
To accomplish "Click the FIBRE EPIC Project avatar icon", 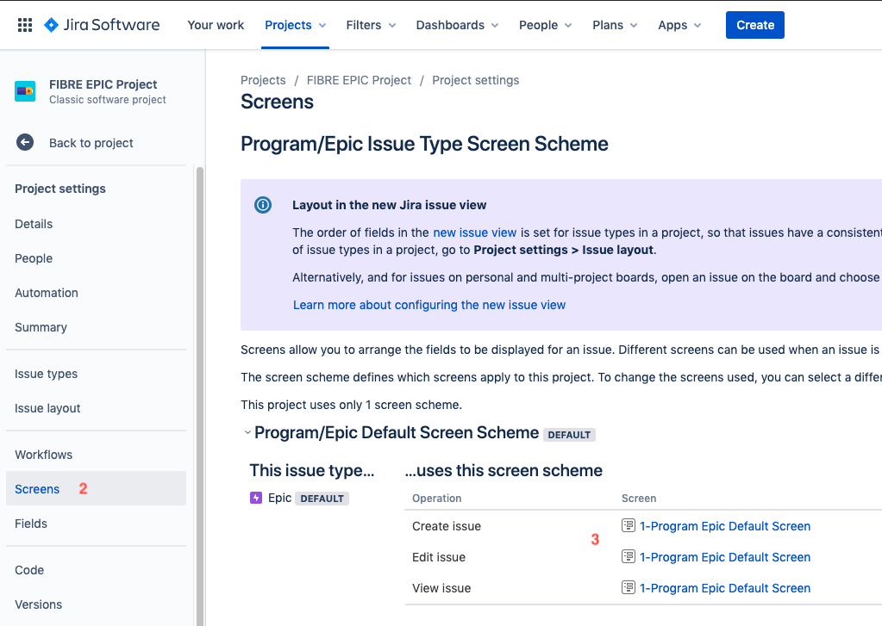I will click(25, 91).
